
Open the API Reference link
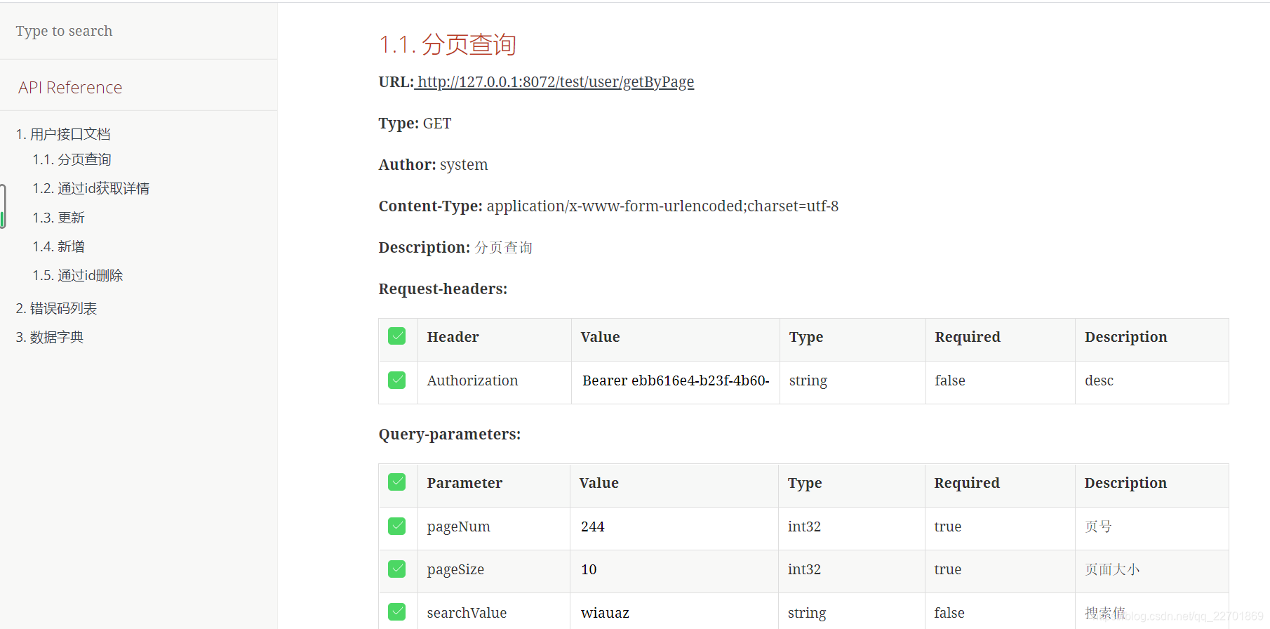tap(70, 88)
